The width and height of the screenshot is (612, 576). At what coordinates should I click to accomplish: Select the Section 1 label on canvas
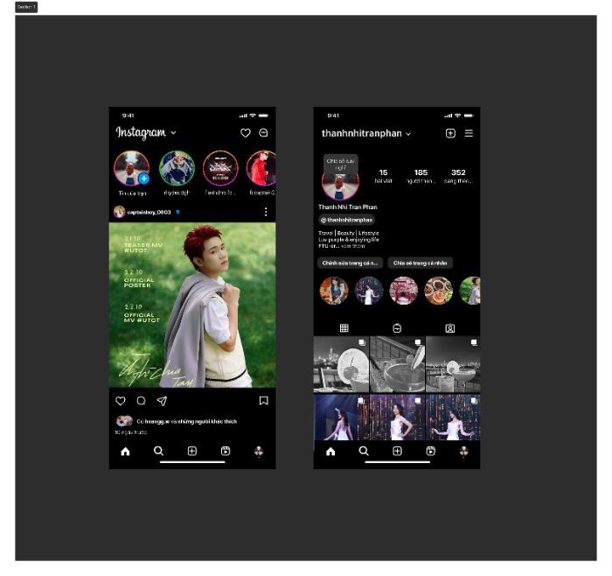pyautogui.click(x=26, y=7)
